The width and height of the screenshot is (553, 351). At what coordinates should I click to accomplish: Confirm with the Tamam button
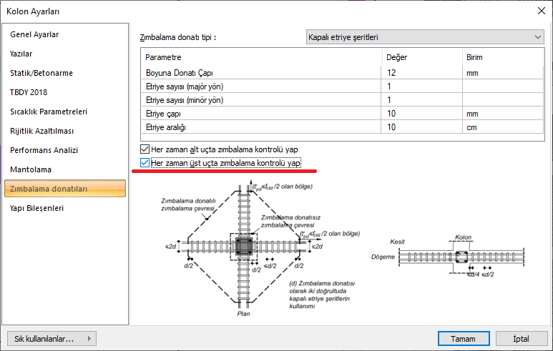[x=464, y=339]
